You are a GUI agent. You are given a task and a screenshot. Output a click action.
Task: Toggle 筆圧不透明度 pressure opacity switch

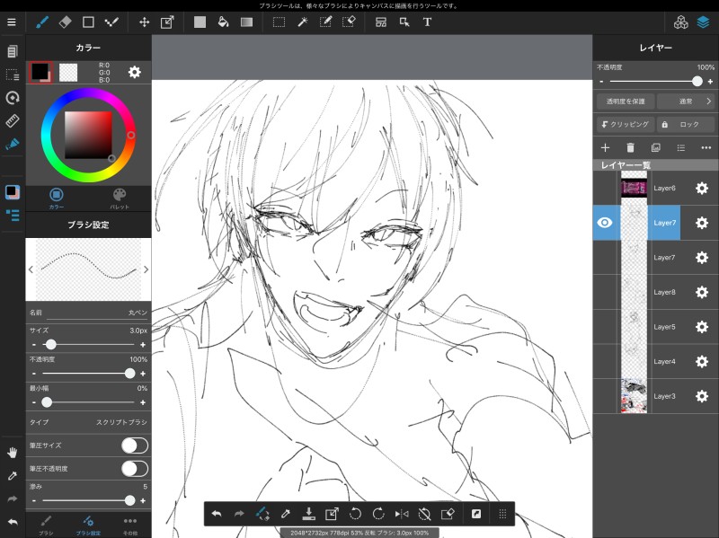(135, 469)
